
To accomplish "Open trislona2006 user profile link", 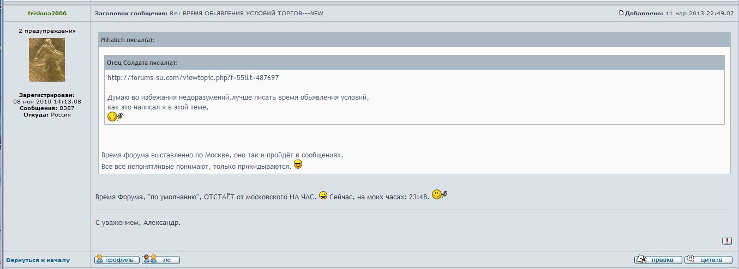I will (46, 13).
